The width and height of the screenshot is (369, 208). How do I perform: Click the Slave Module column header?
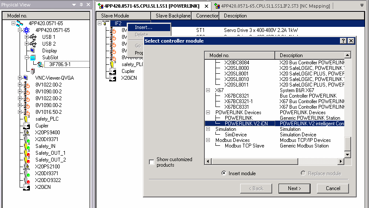coord(124,16)
